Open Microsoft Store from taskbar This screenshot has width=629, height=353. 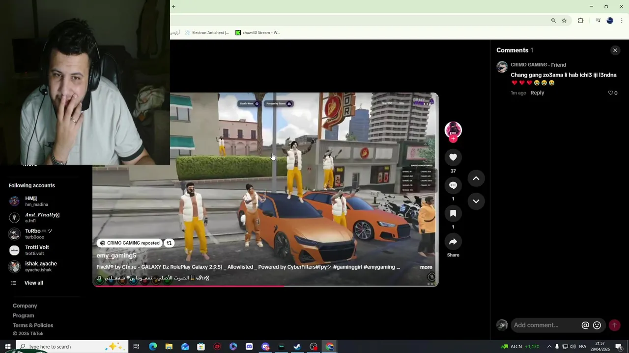[x=201, y=347]
